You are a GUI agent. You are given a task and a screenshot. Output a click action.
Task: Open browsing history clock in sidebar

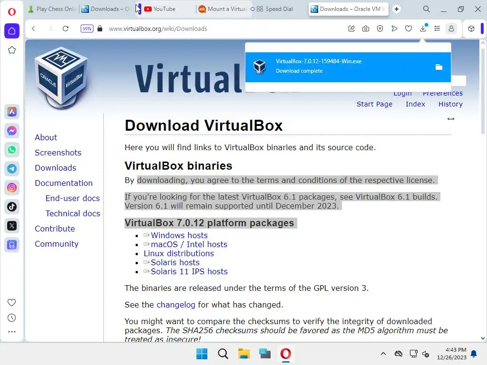coord(11,317)
